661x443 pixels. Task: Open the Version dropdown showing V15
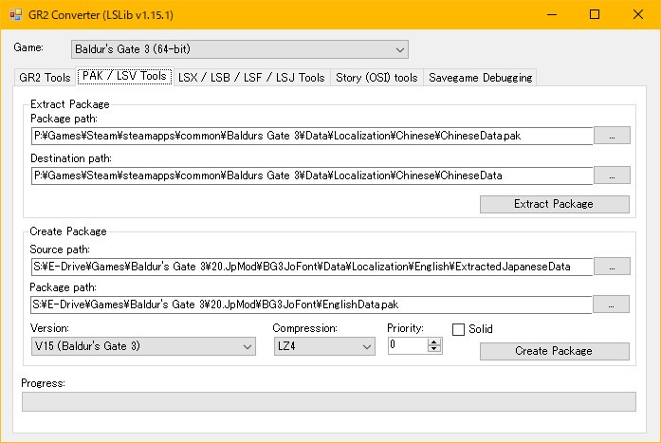pyautogui.click(x=143, y=346)
